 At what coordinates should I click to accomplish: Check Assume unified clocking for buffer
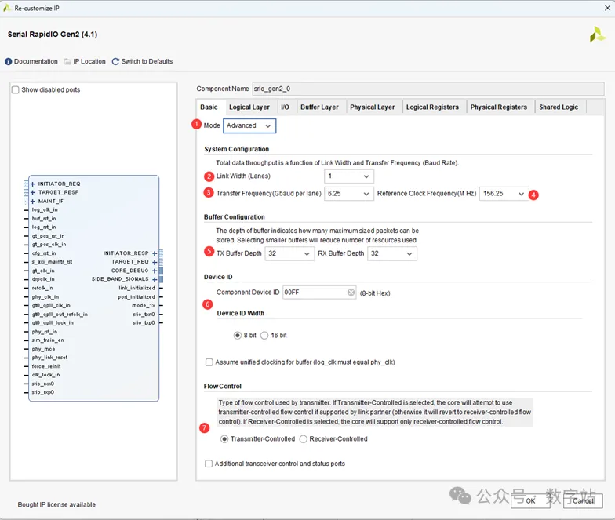click(209, 362)
